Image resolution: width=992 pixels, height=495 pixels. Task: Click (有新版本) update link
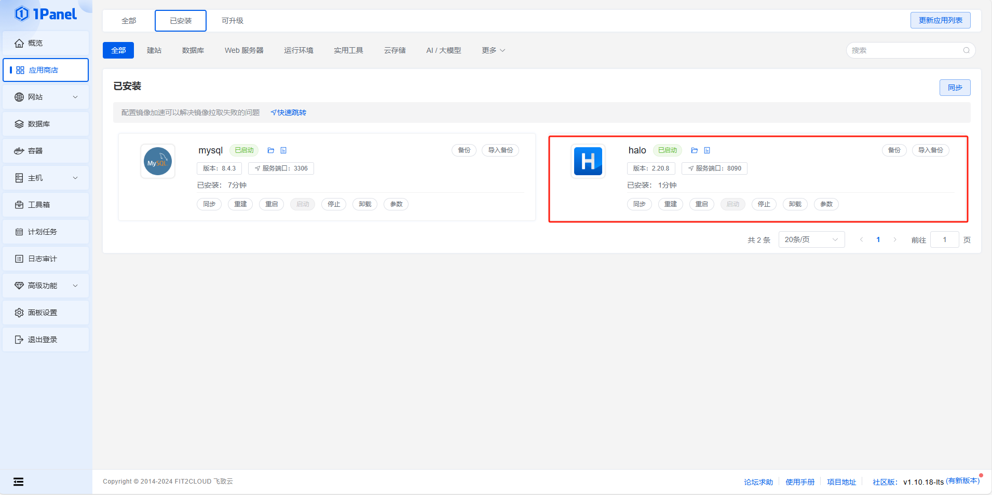(963, 481)
